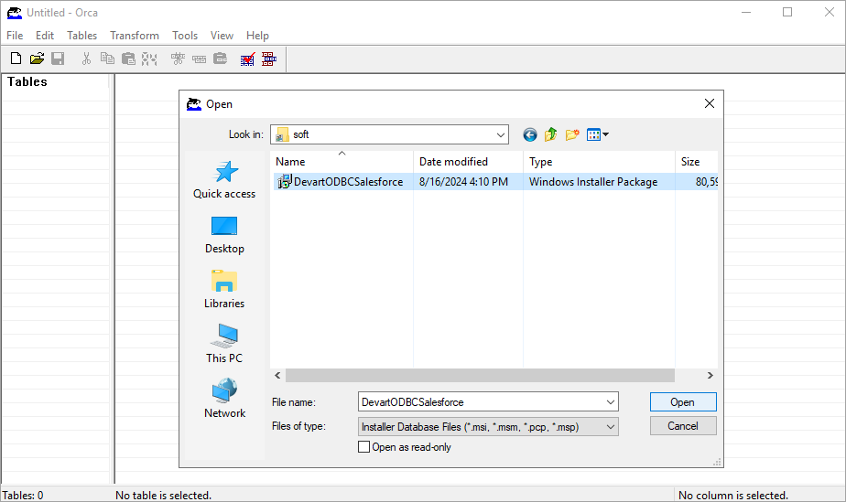This screenshot has width=846, height=502.
Task: Click the Cancel button in dialog
Action: [x=683, y=425]
